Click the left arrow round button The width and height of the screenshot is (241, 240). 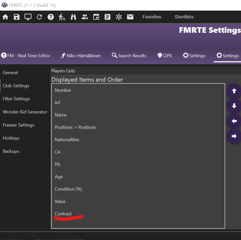coord(234,121)
